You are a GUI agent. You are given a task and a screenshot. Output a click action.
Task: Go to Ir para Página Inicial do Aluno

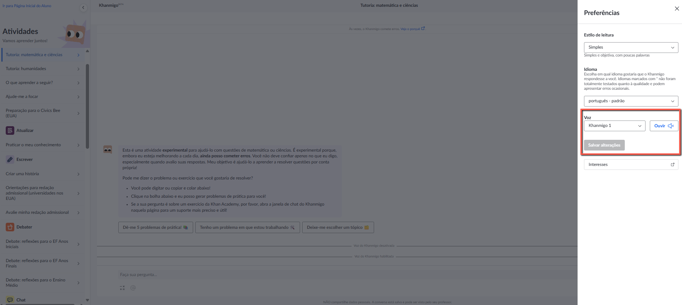coord(27,6)
